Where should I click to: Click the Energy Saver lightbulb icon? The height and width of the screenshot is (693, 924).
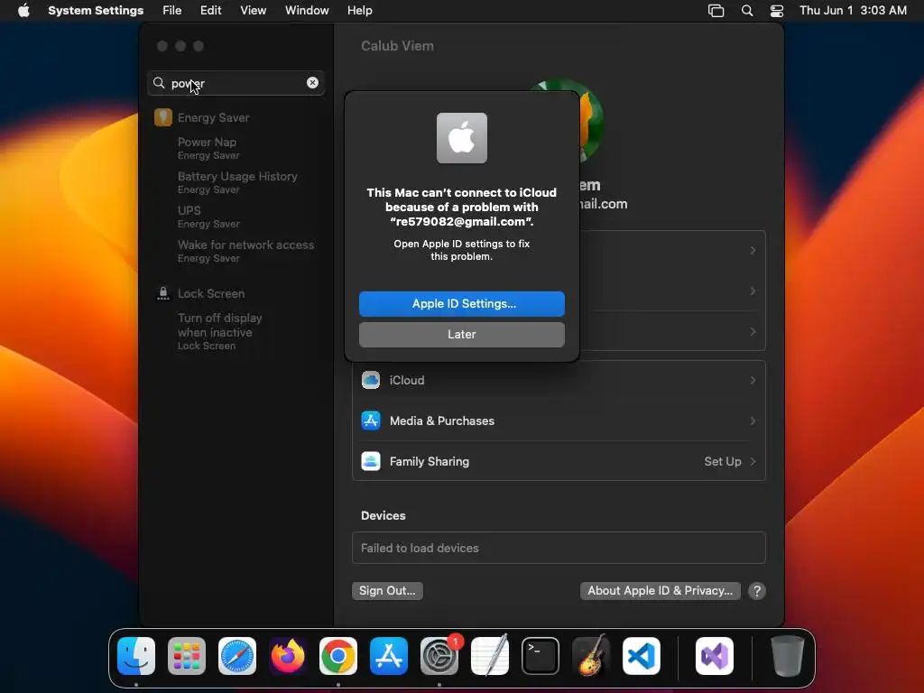pos(163,117)
